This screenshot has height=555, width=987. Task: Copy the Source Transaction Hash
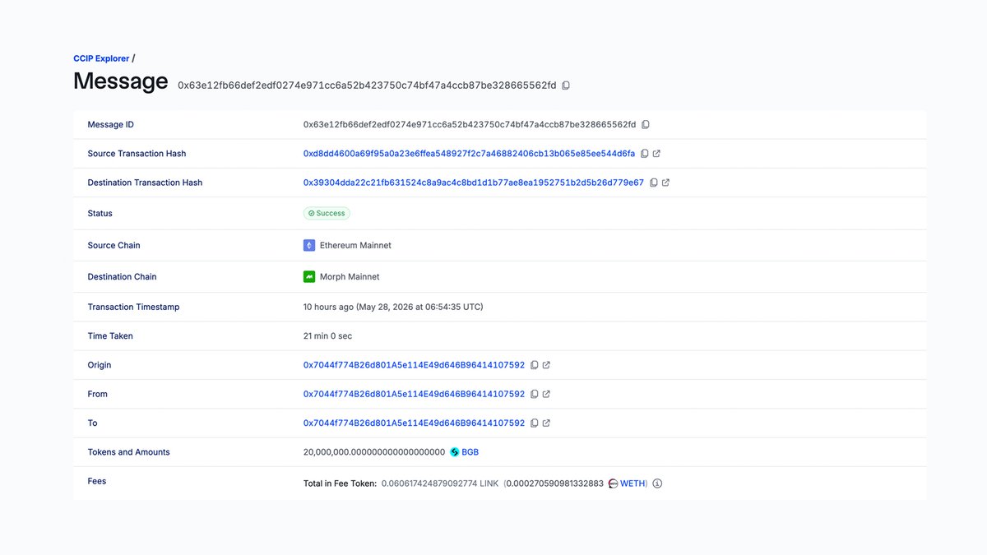coord(645,154)
